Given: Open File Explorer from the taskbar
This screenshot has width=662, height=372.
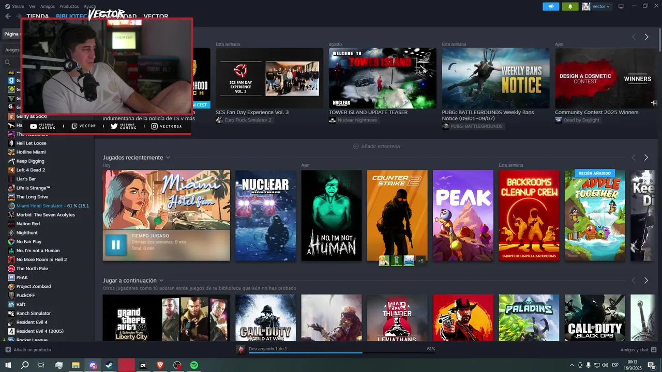Looking at the screenshot, I should pyautogui.click(x=76, y=365).
